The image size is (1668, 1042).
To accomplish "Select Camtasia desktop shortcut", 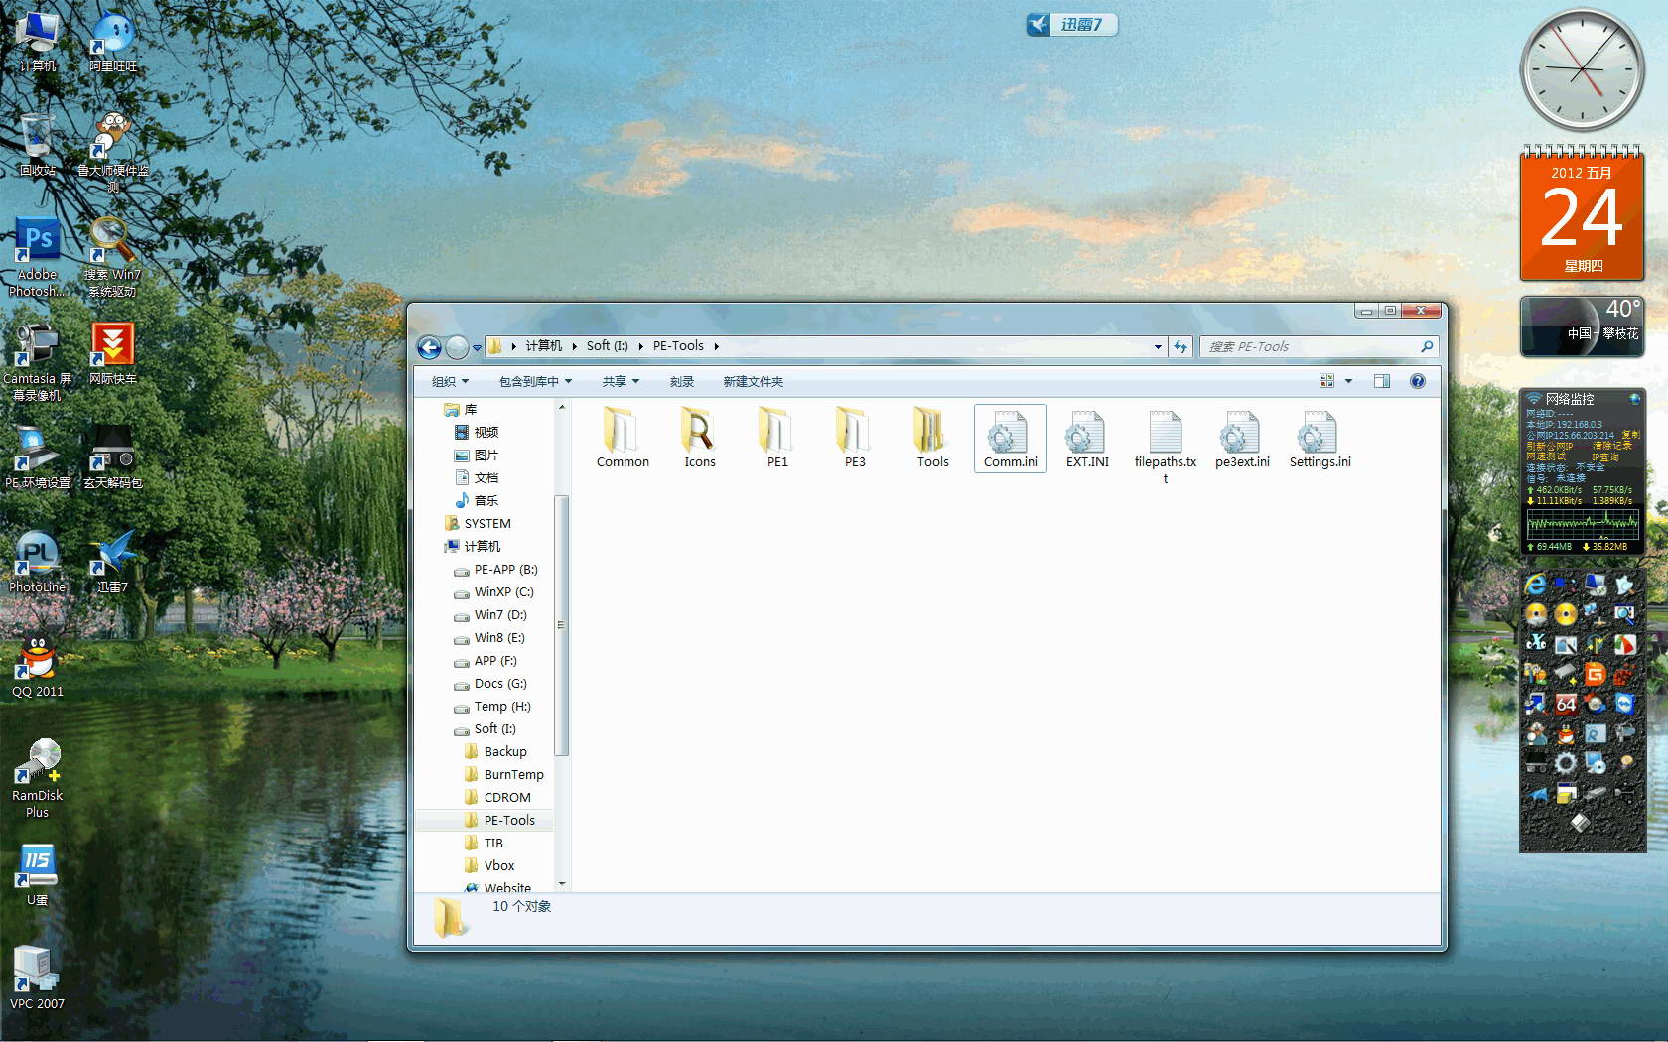I will pos(37,361).
